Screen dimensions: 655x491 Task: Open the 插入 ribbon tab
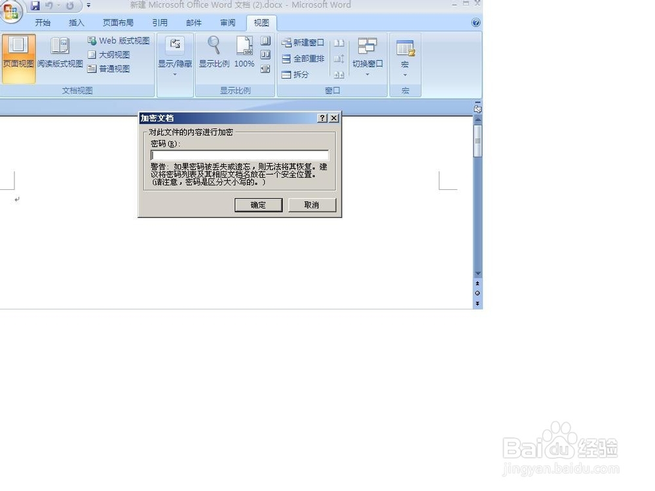pos(77,23)
